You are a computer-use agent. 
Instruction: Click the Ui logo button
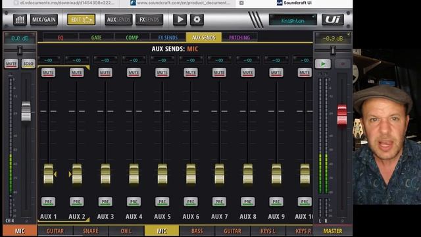tap(333, 20)
